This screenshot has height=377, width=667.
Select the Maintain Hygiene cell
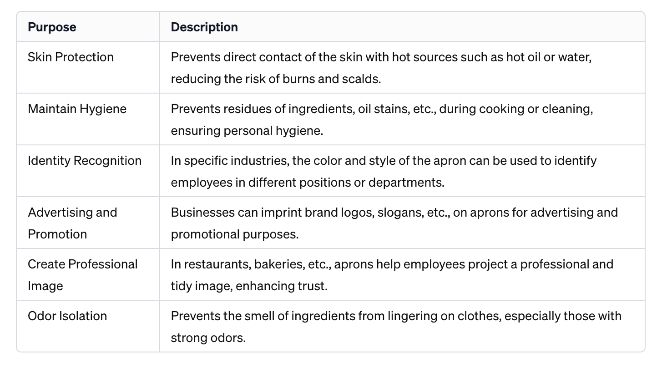(77, 109)
